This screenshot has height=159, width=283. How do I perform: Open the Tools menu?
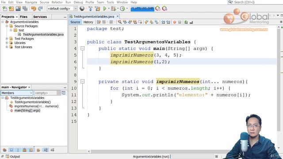(110, 2)
